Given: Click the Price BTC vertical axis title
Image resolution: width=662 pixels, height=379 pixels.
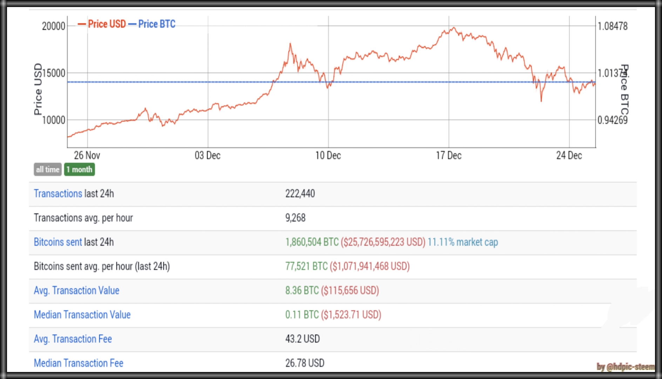Looking at the screenshot, I should tap(624, 89).
